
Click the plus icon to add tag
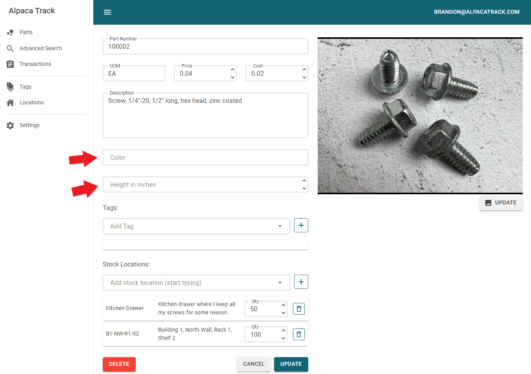[x=301, y=225]
